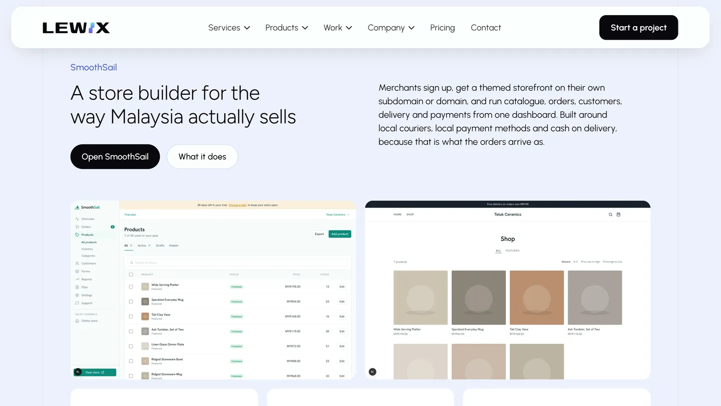
Task: Click the Customers people icon in dashboard sidebar
Action: 77,263
